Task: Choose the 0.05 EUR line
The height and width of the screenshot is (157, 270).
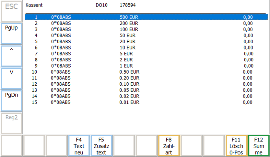Action: (x=129, y=90)
